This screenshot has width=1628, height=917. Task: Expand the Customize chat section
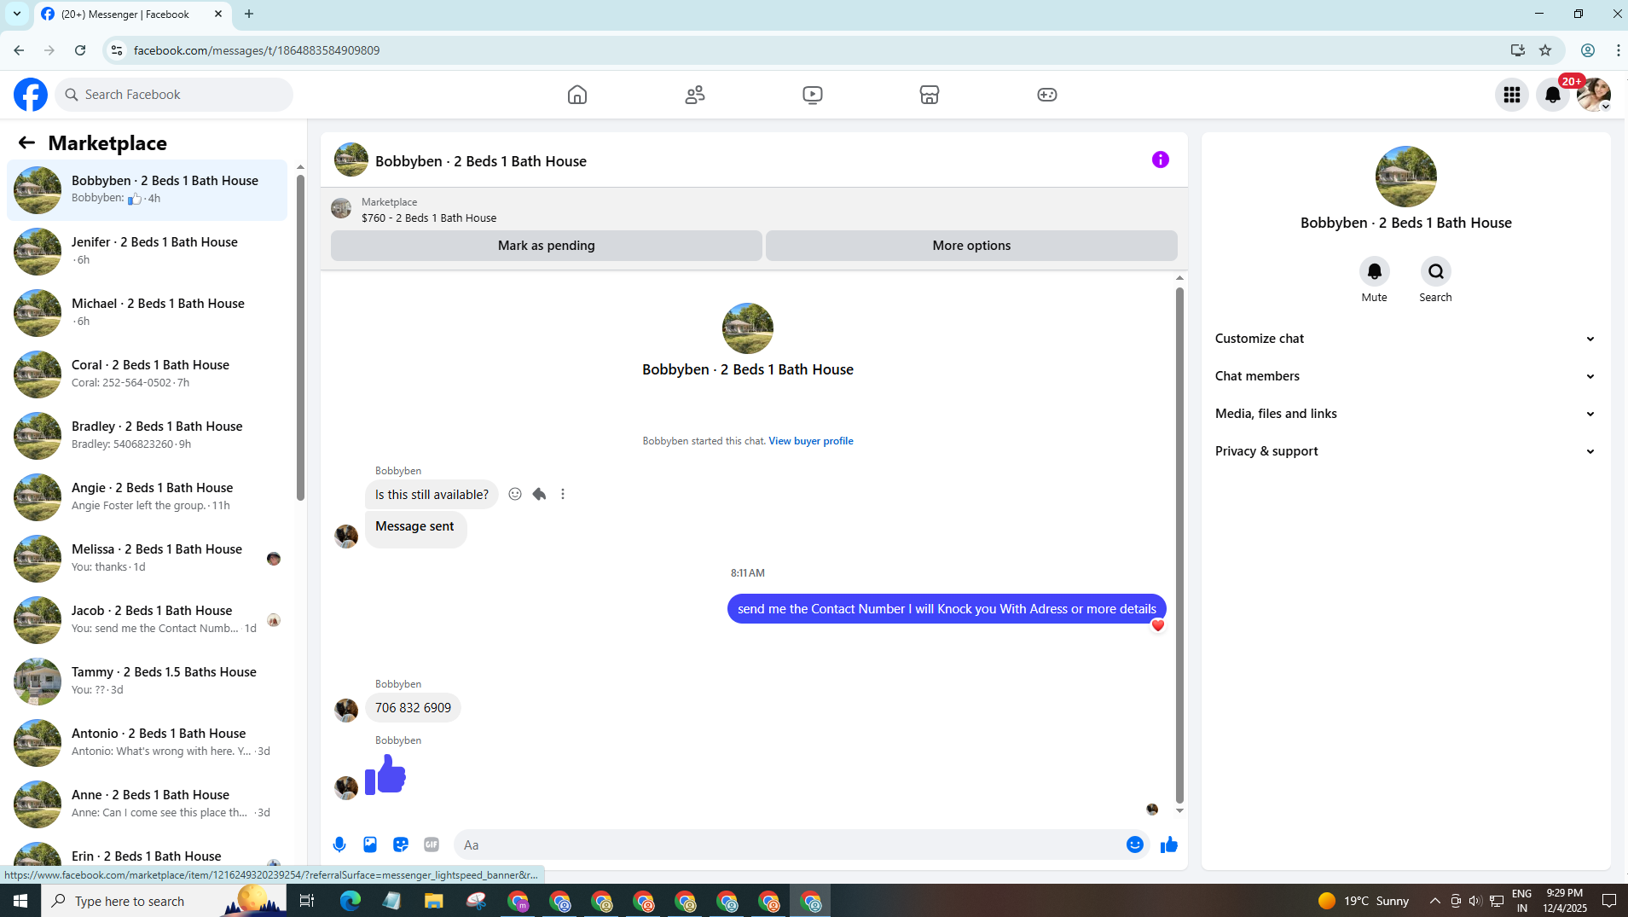[x=1405, y=339]
